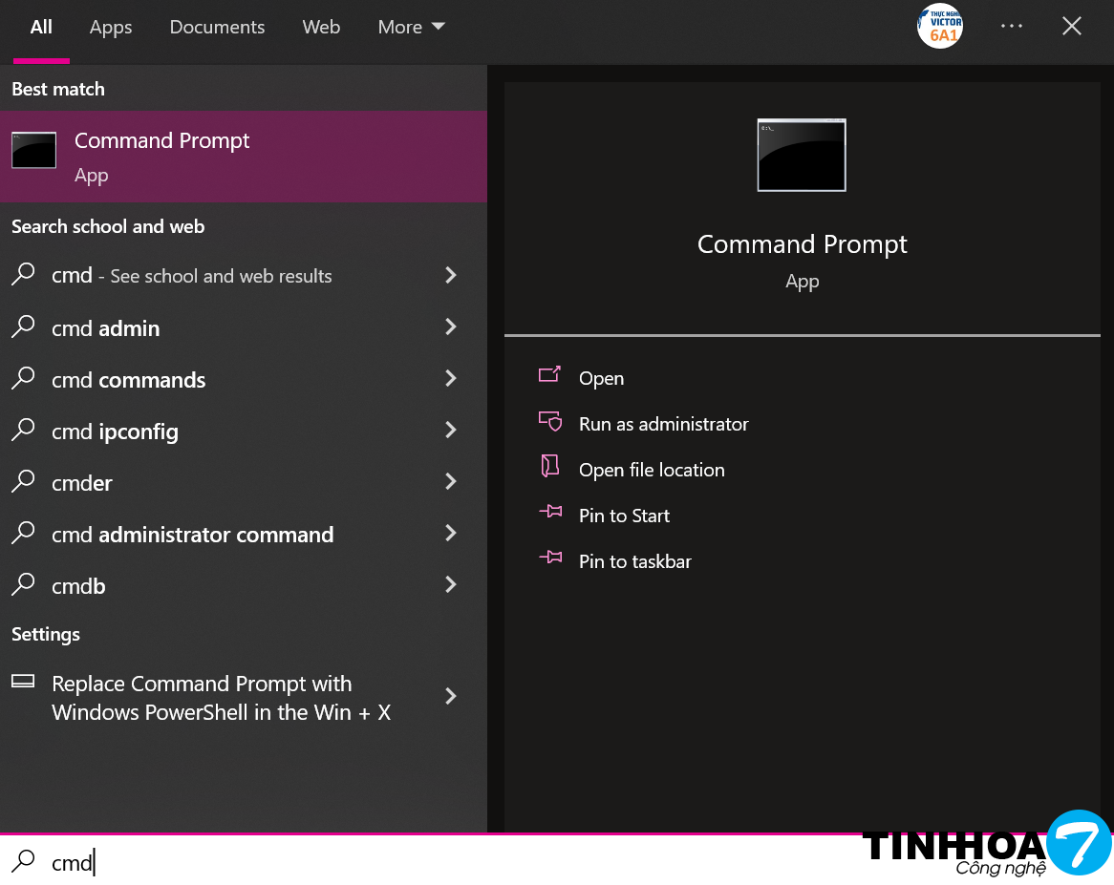The width and height of the screenshot is (1114, 885).
Task: Expand the More dropdown filter
Action: click(411, 28)
